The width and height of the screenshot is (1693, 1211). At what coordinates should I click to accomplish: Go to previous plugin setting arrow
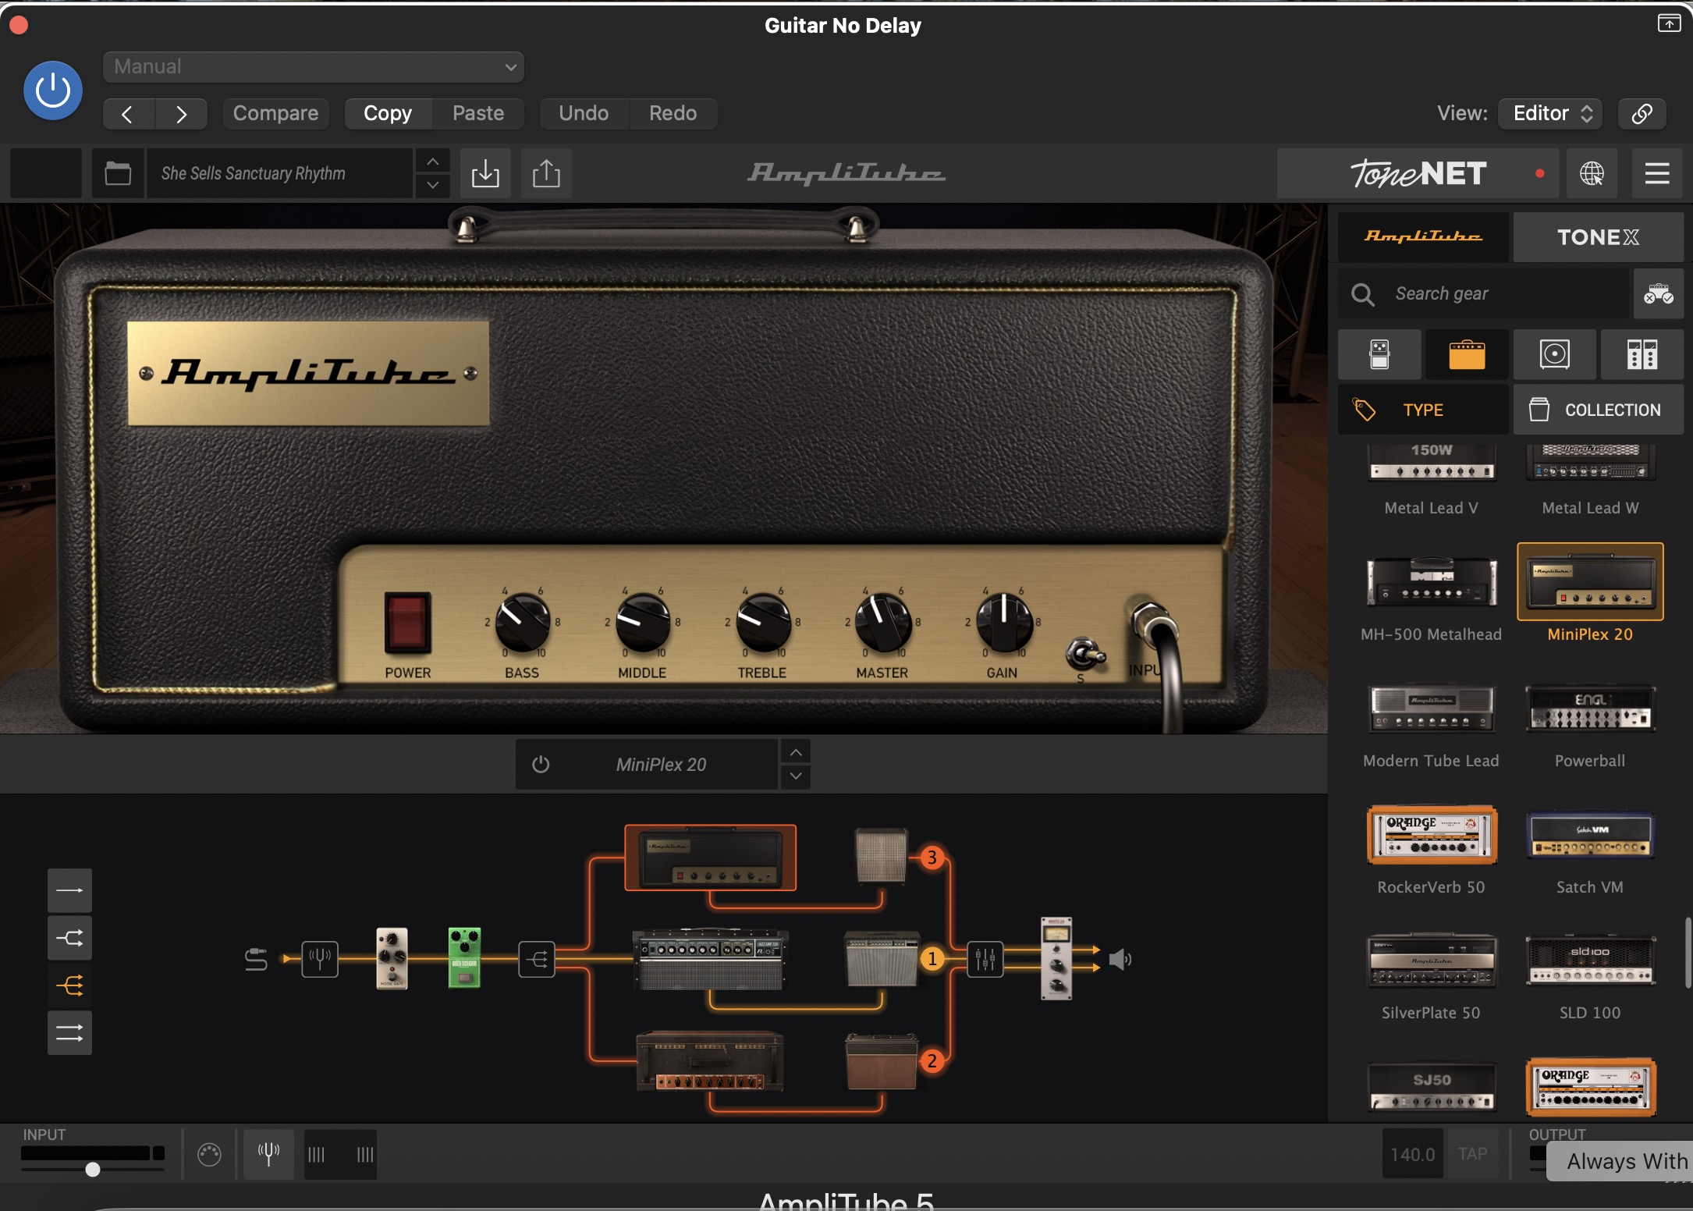(129, 114)
